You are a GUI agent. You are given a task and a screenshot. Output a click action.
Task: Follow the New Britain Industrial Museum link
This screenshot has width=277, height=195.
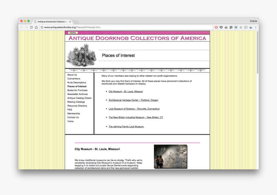(x=136, y=117)
